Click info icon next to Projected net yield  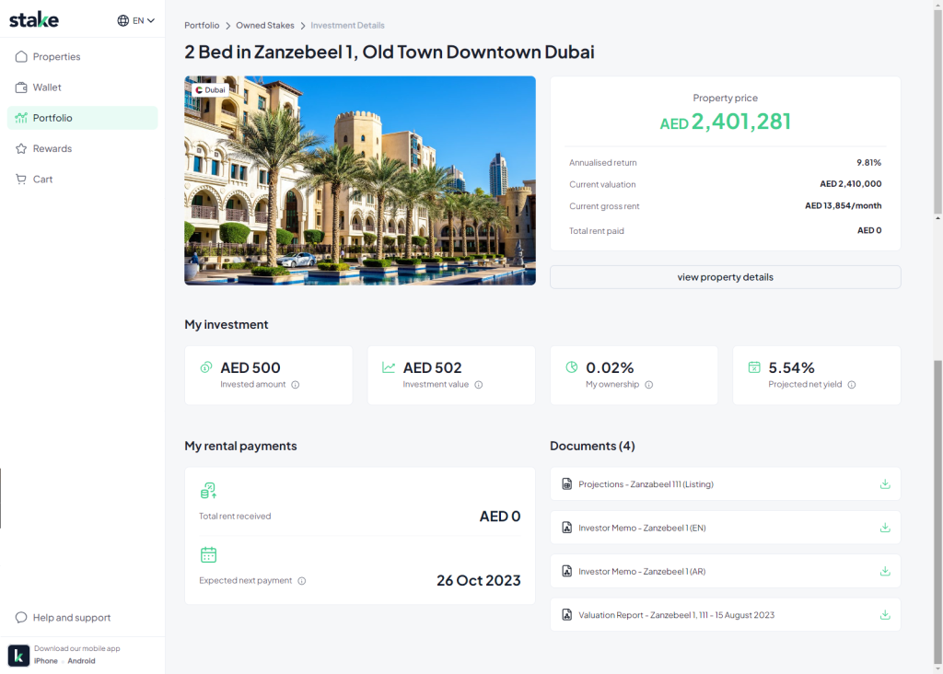852,385
